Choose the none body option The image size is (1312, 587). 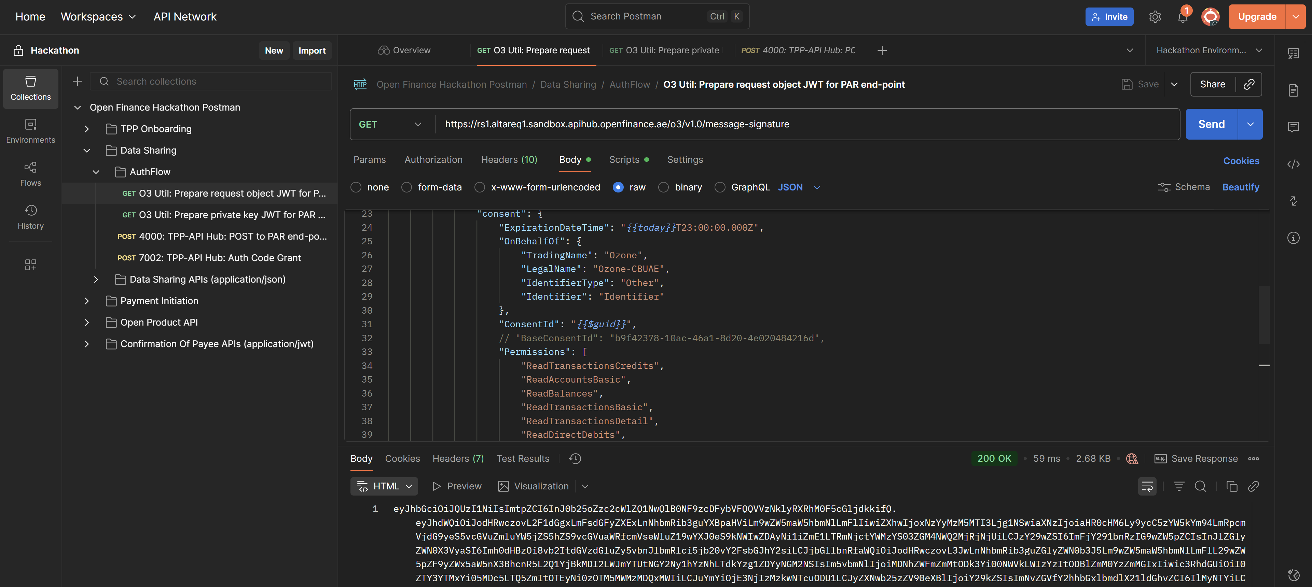(x=356, y=187)
